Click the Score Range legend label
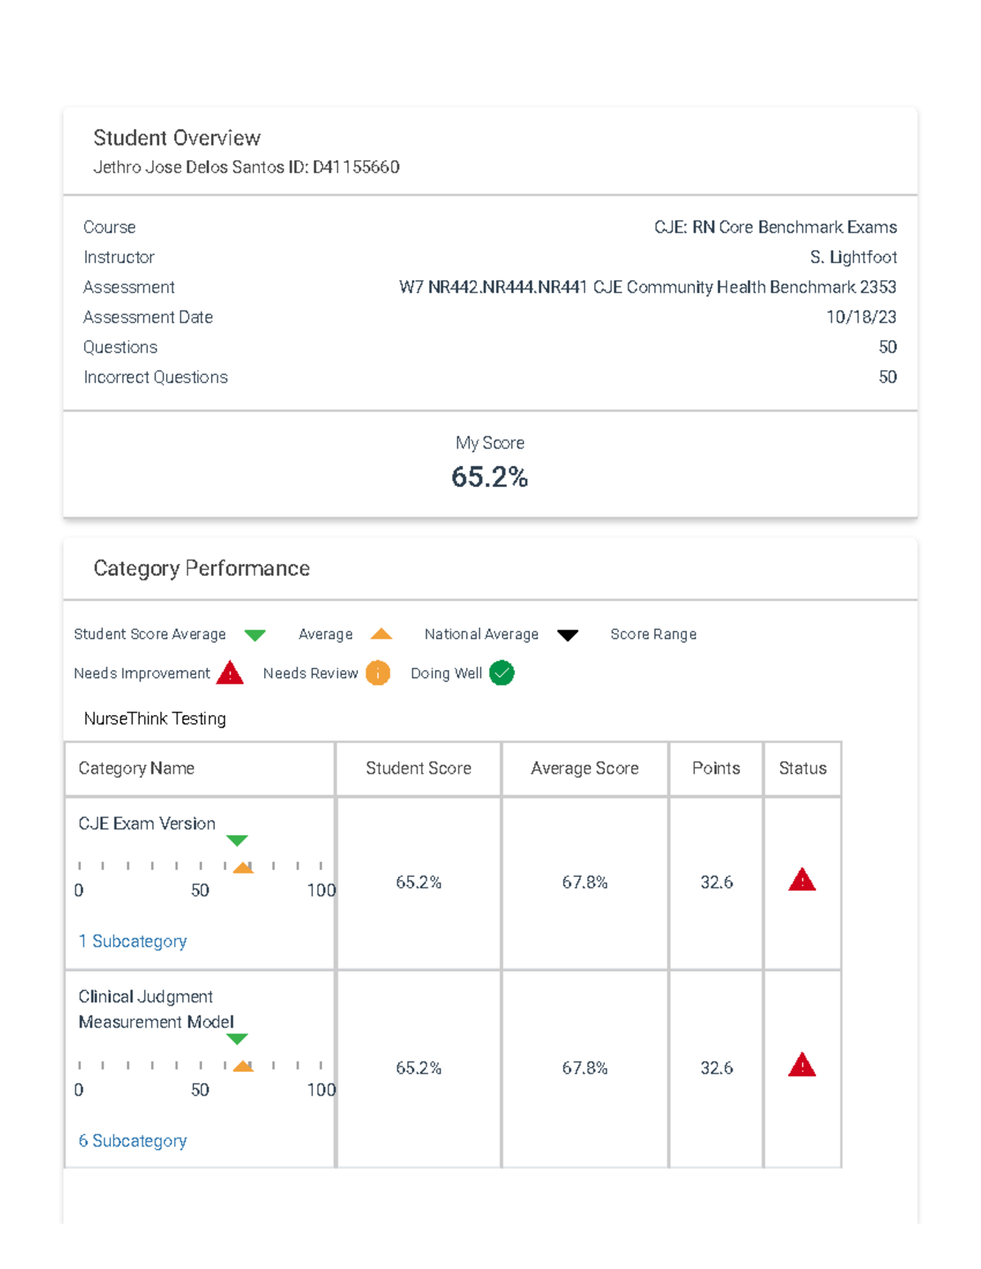The height and width of the screenshot is (1269, 981). 653,634
